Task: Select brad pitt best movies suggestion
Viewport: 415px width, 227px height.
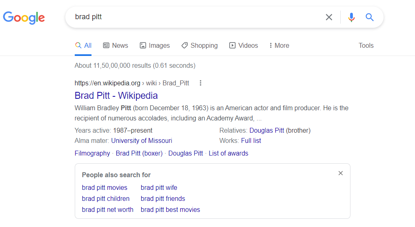Action: pyautogui.click(x=170, y=209)
